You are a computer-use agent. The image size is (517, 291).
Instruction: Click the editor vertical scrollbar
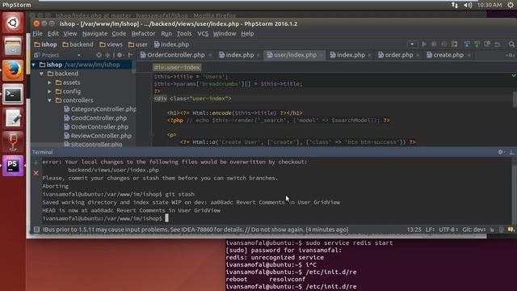[515, 100]
